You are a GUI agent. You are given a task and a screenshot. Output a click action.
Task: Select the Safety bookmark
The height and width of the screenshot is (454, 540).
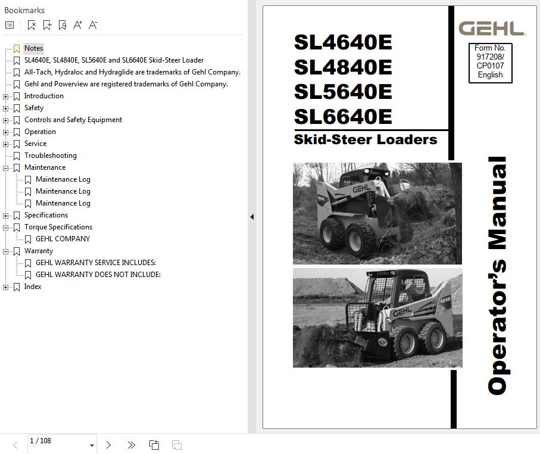click(x=34, y=108)
